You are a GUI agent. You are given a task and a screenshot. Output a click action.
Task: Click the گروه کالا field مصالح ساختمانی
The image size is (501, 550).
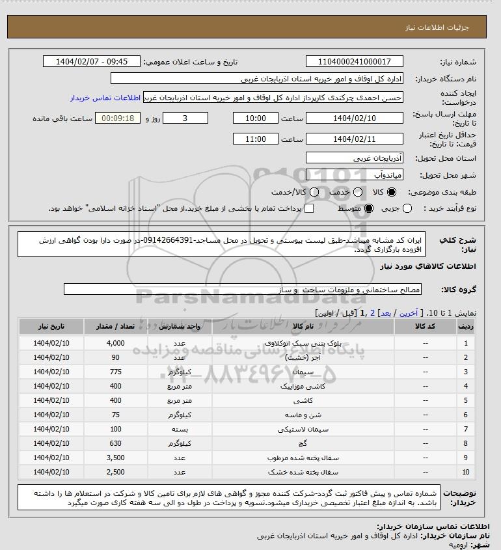(243, 290)
